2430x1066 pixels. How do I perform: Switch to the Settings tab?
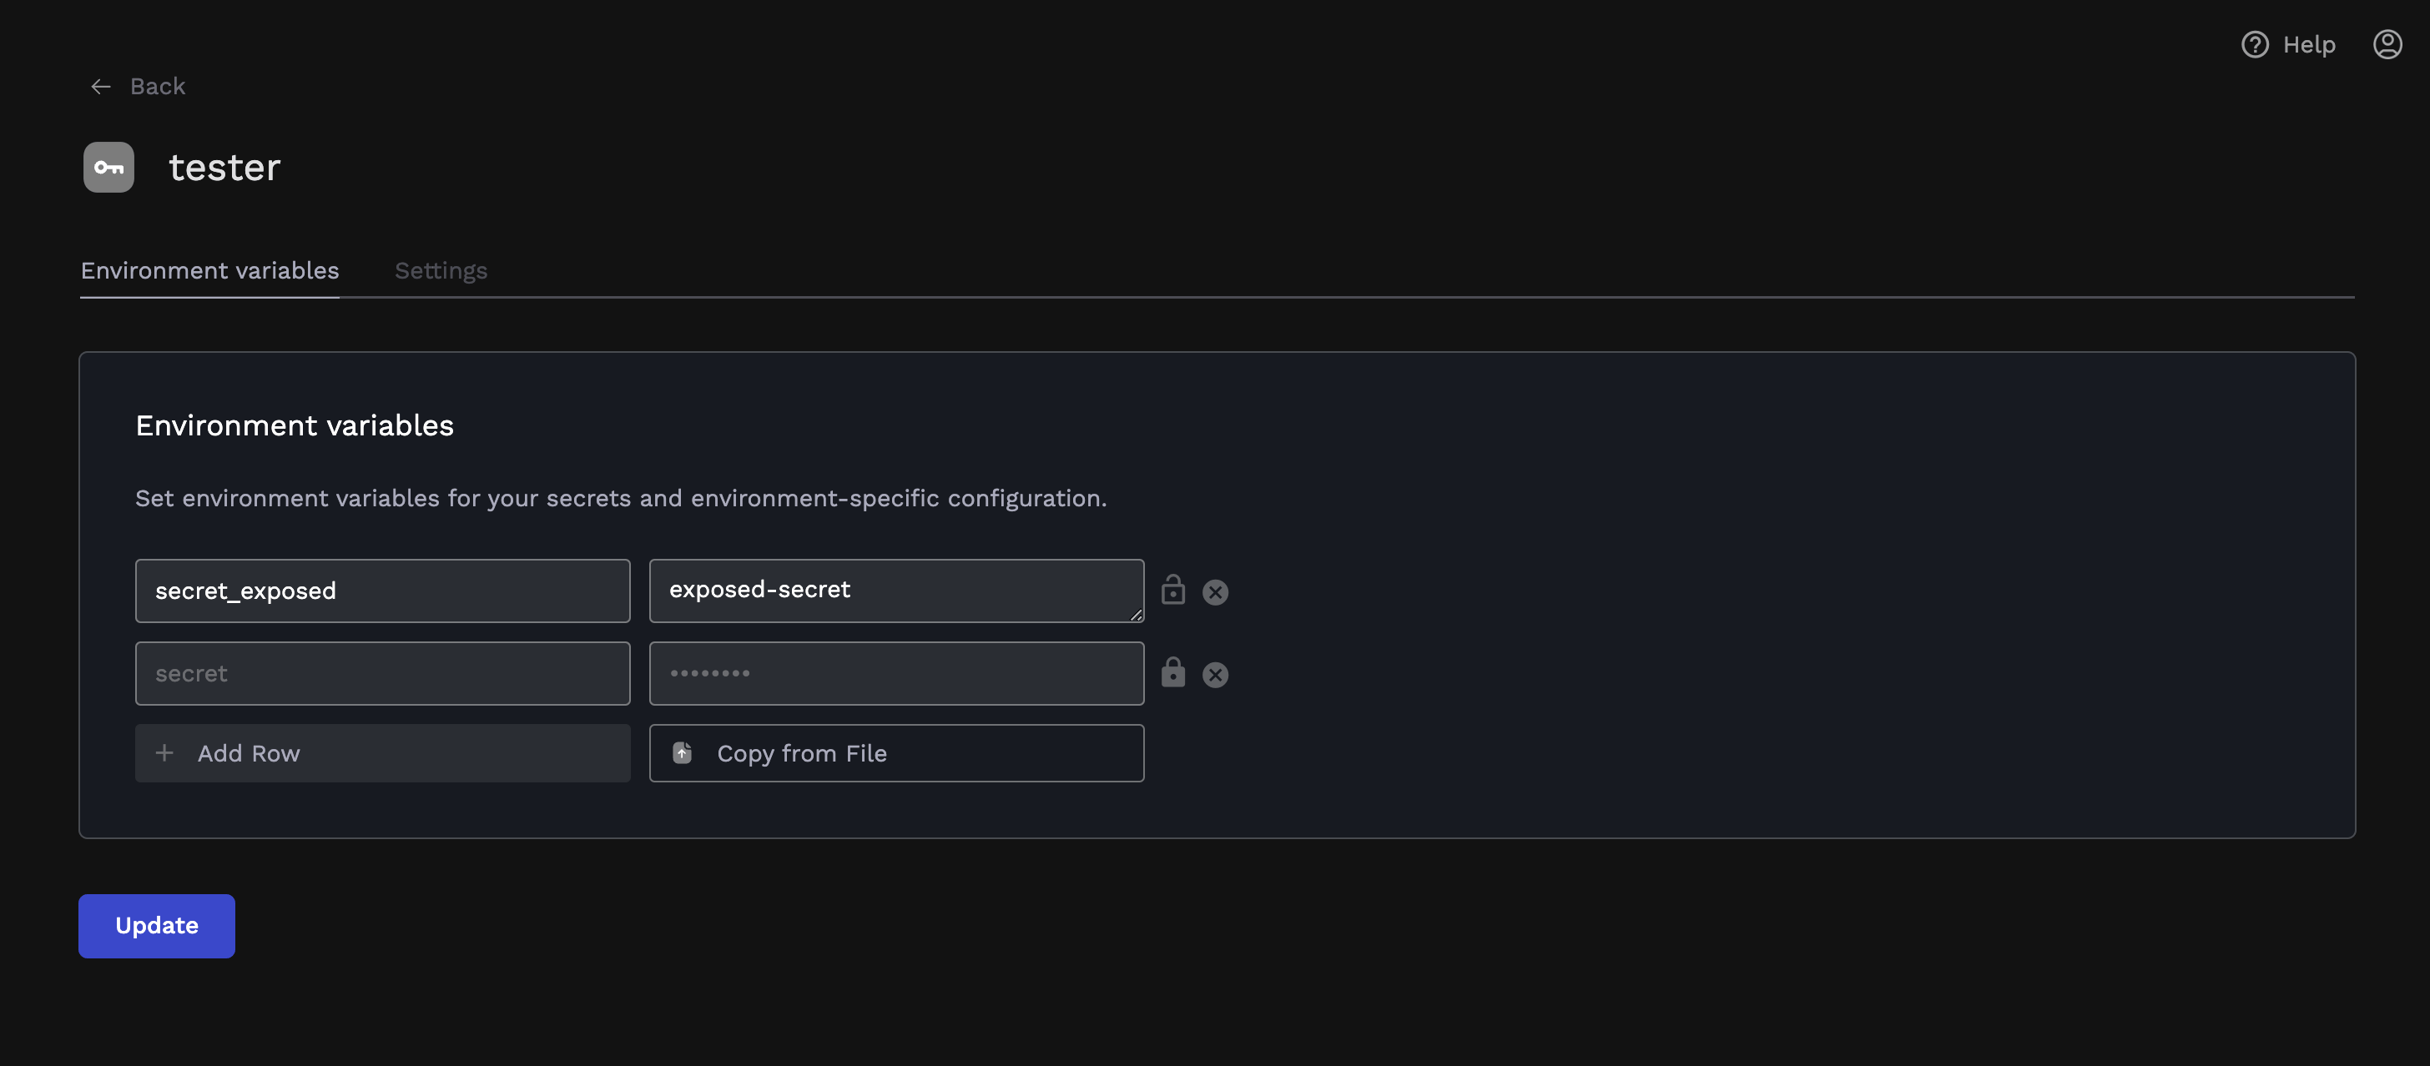(441, 270)
